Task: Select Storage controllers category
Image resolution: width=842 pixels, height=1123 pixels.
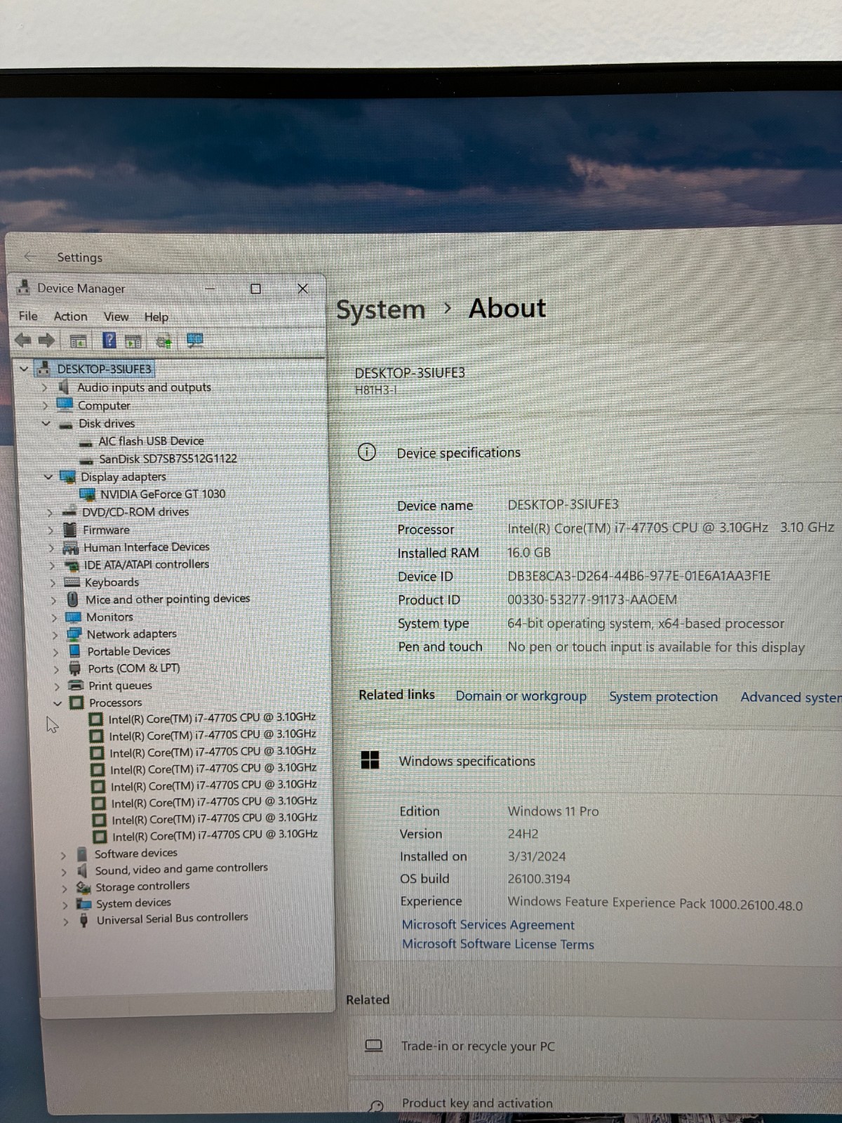Action: (142, 886)
